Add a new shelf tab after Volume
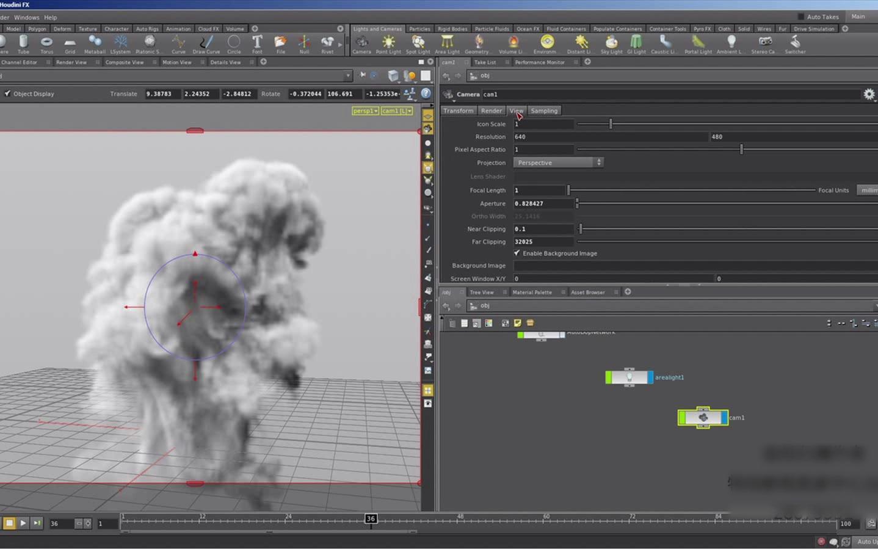 [x=255, y=29]
